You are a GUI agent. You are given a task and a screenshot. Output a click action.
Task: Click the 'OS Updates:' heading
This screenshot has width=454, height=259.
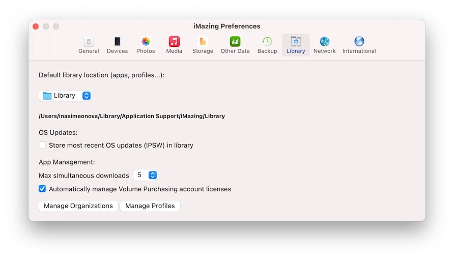(x=58, y=132)
